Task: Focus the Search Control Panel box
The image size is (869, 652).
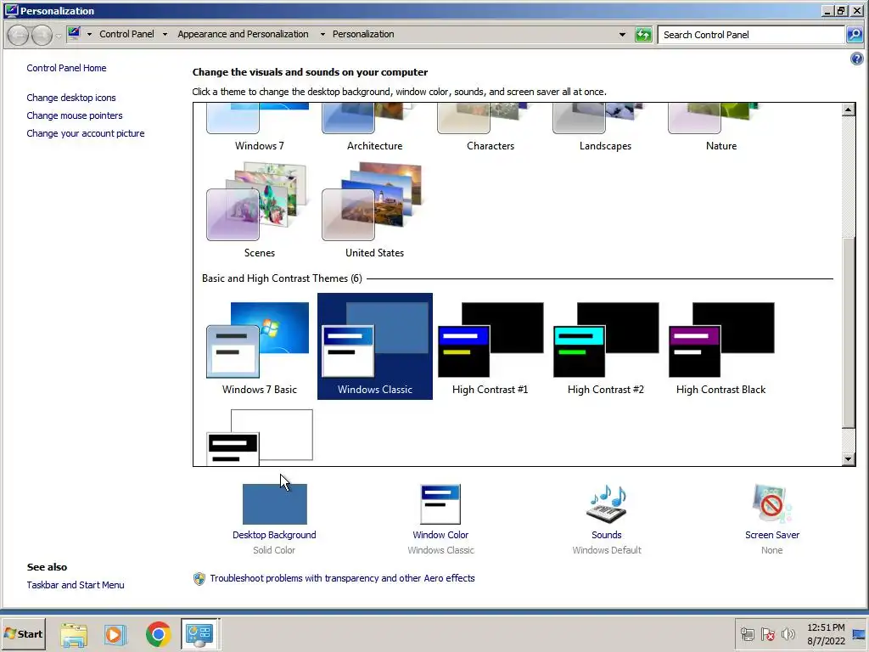Action: point(751,35)
